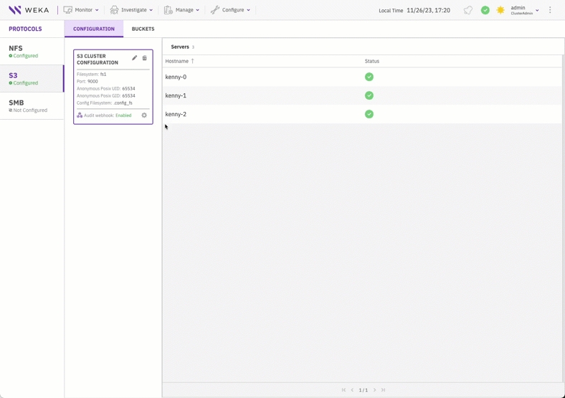This screenshot has height=398, width=565.
Task: Open Audit webhook gear settings
Action: [x=144, y=115]
